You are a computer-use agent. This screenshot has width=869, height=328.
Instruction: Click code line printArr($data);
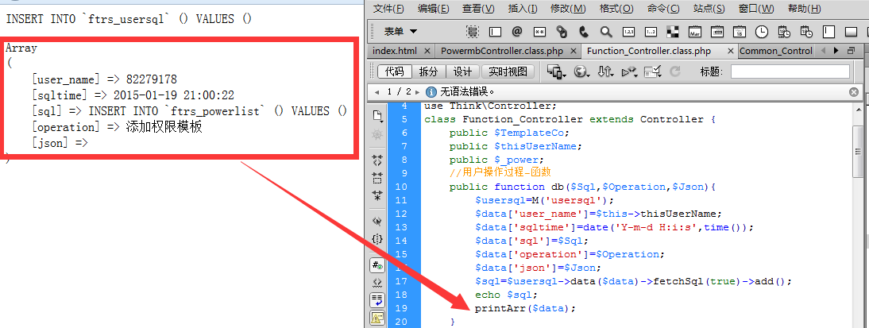tap(525, 308)
